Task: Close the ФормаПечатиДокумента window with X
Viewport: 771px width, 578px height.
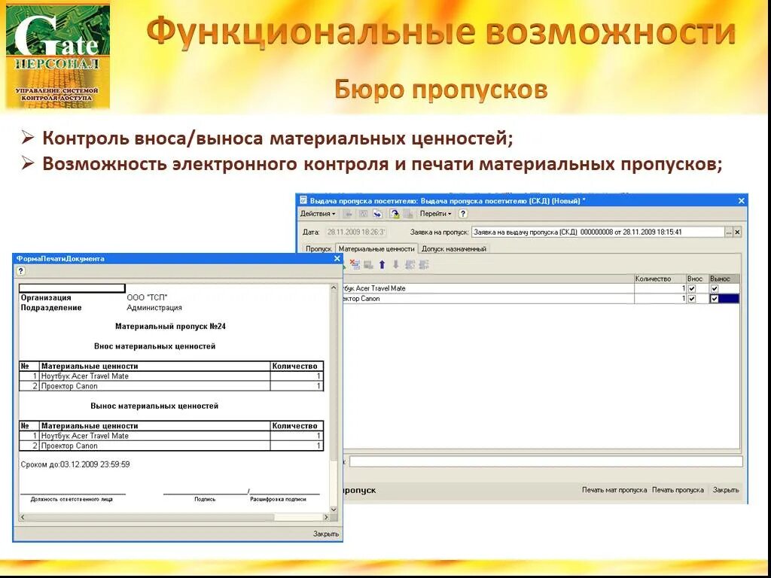Action: 337,259
